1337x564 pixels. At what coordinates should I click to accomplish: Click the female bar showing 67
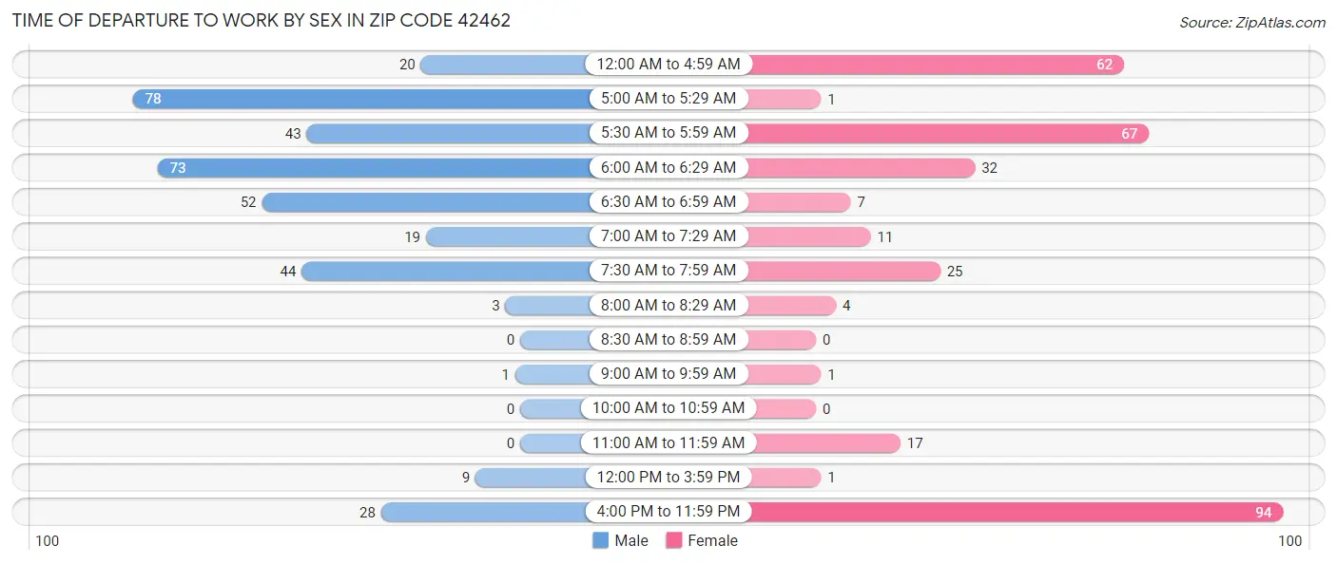point(947,134)
